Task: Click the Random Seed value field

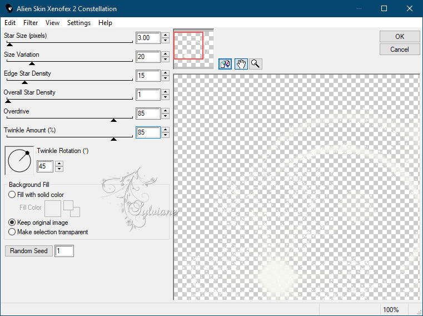Action: [x=64, y=251]
